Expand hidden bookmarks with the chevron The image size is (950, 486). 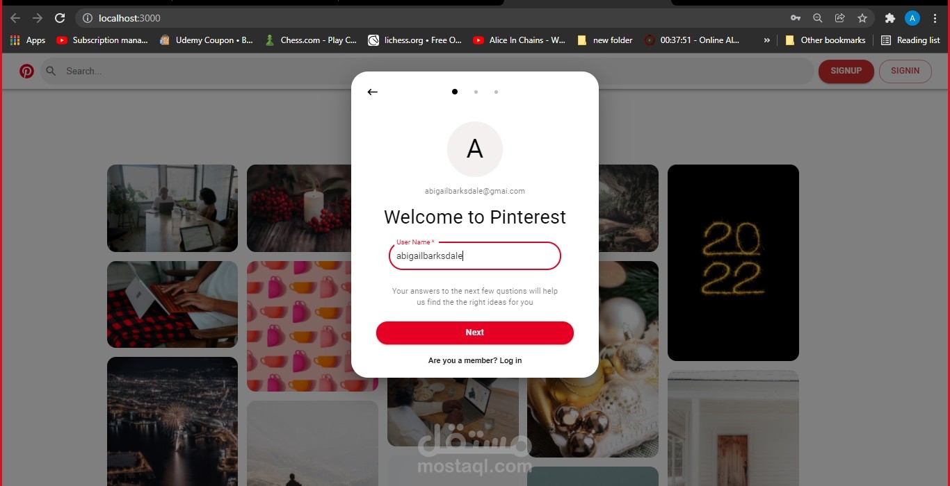[767, 40]
